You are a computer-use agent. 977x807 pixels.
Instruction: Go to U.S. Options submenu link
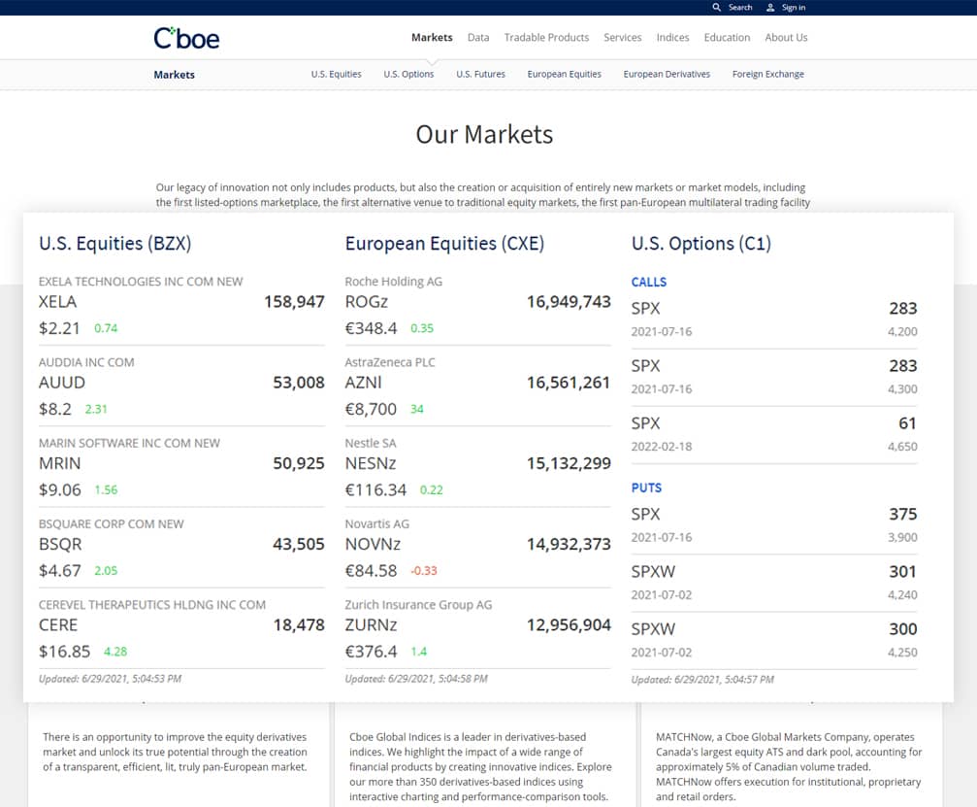coord(408,74)
